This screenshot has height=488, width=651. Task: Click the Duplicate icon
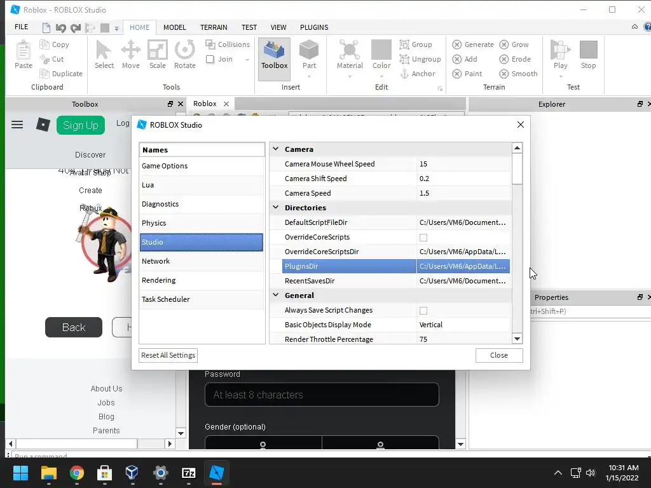pos(44,74)
